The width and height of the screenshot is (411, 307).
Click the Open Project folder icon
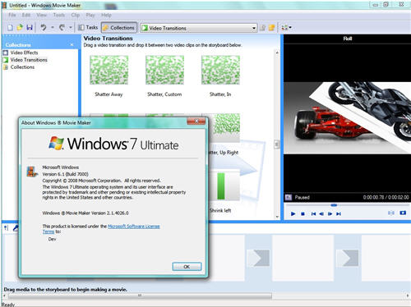coord(20,27)
